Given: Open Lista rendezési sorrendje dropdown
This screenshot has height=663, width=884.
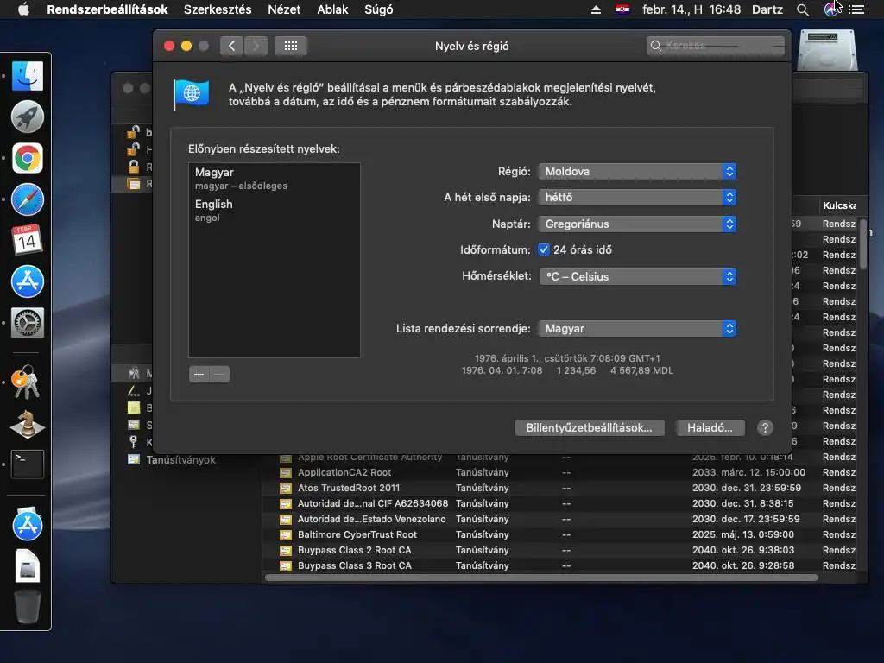Looking at the screenshot, I should click(x=637, y=329).
